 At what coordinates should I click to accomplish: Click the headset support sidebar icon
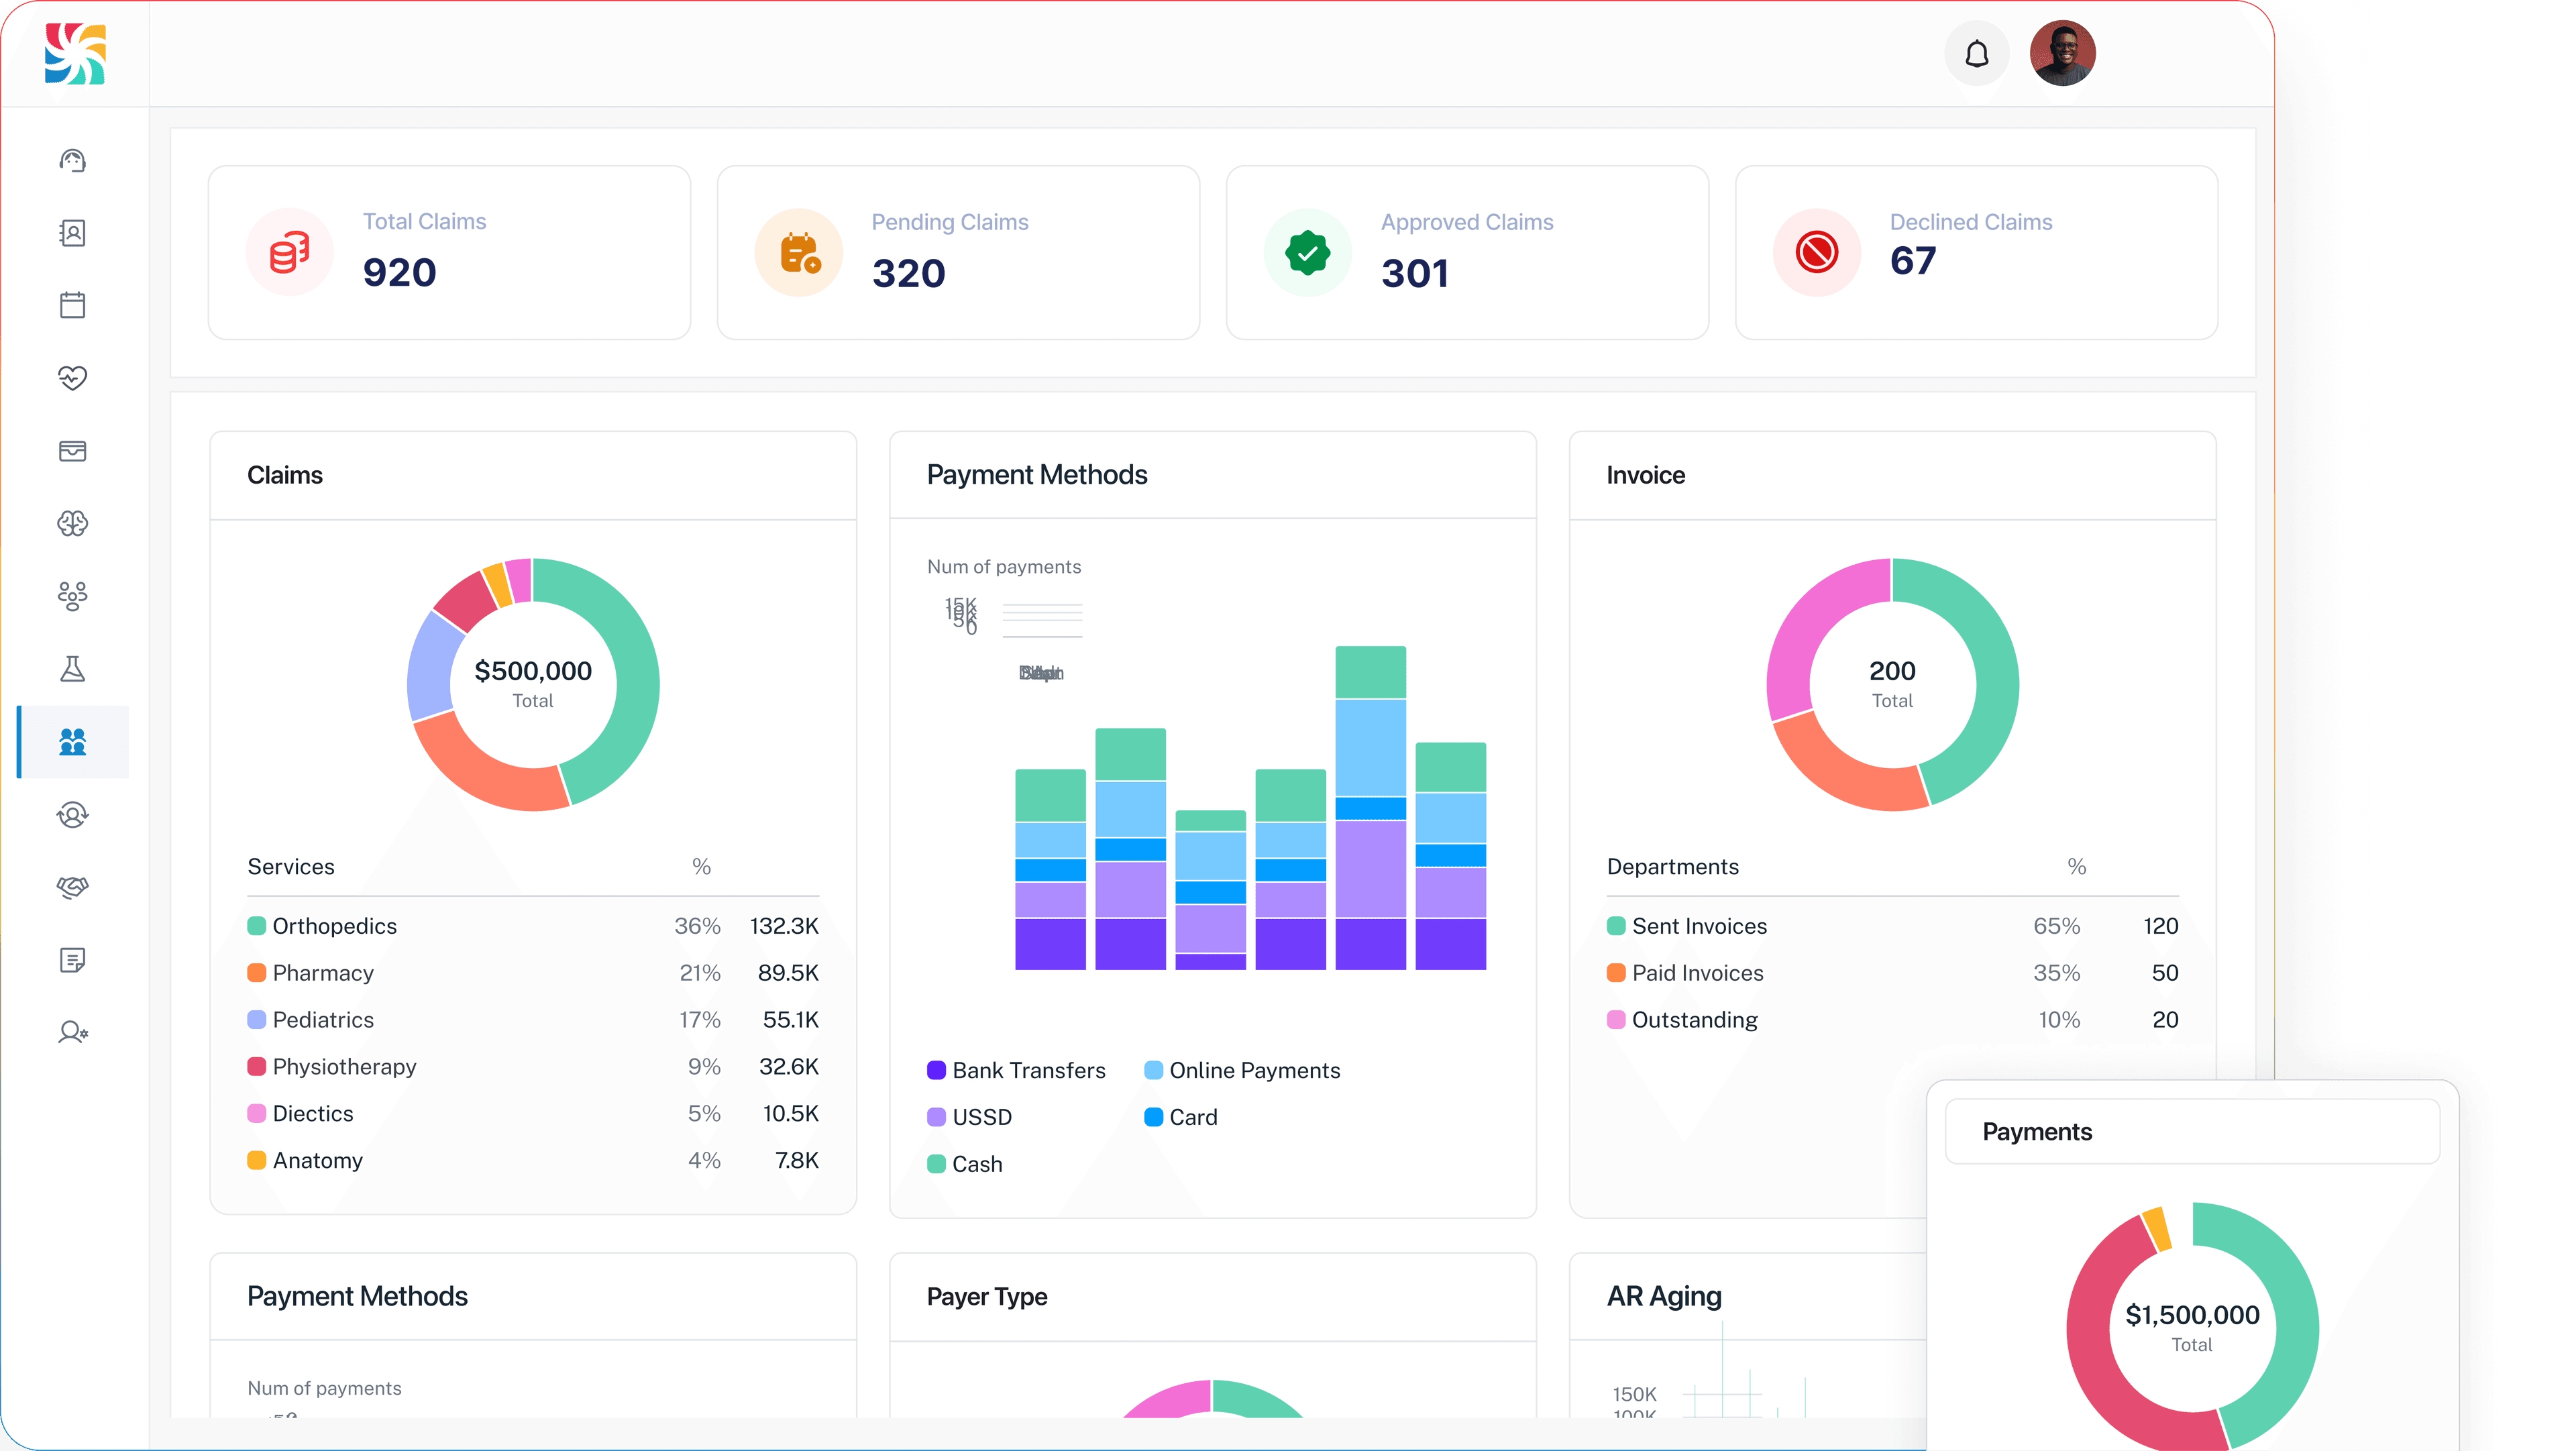coord(72,161)
